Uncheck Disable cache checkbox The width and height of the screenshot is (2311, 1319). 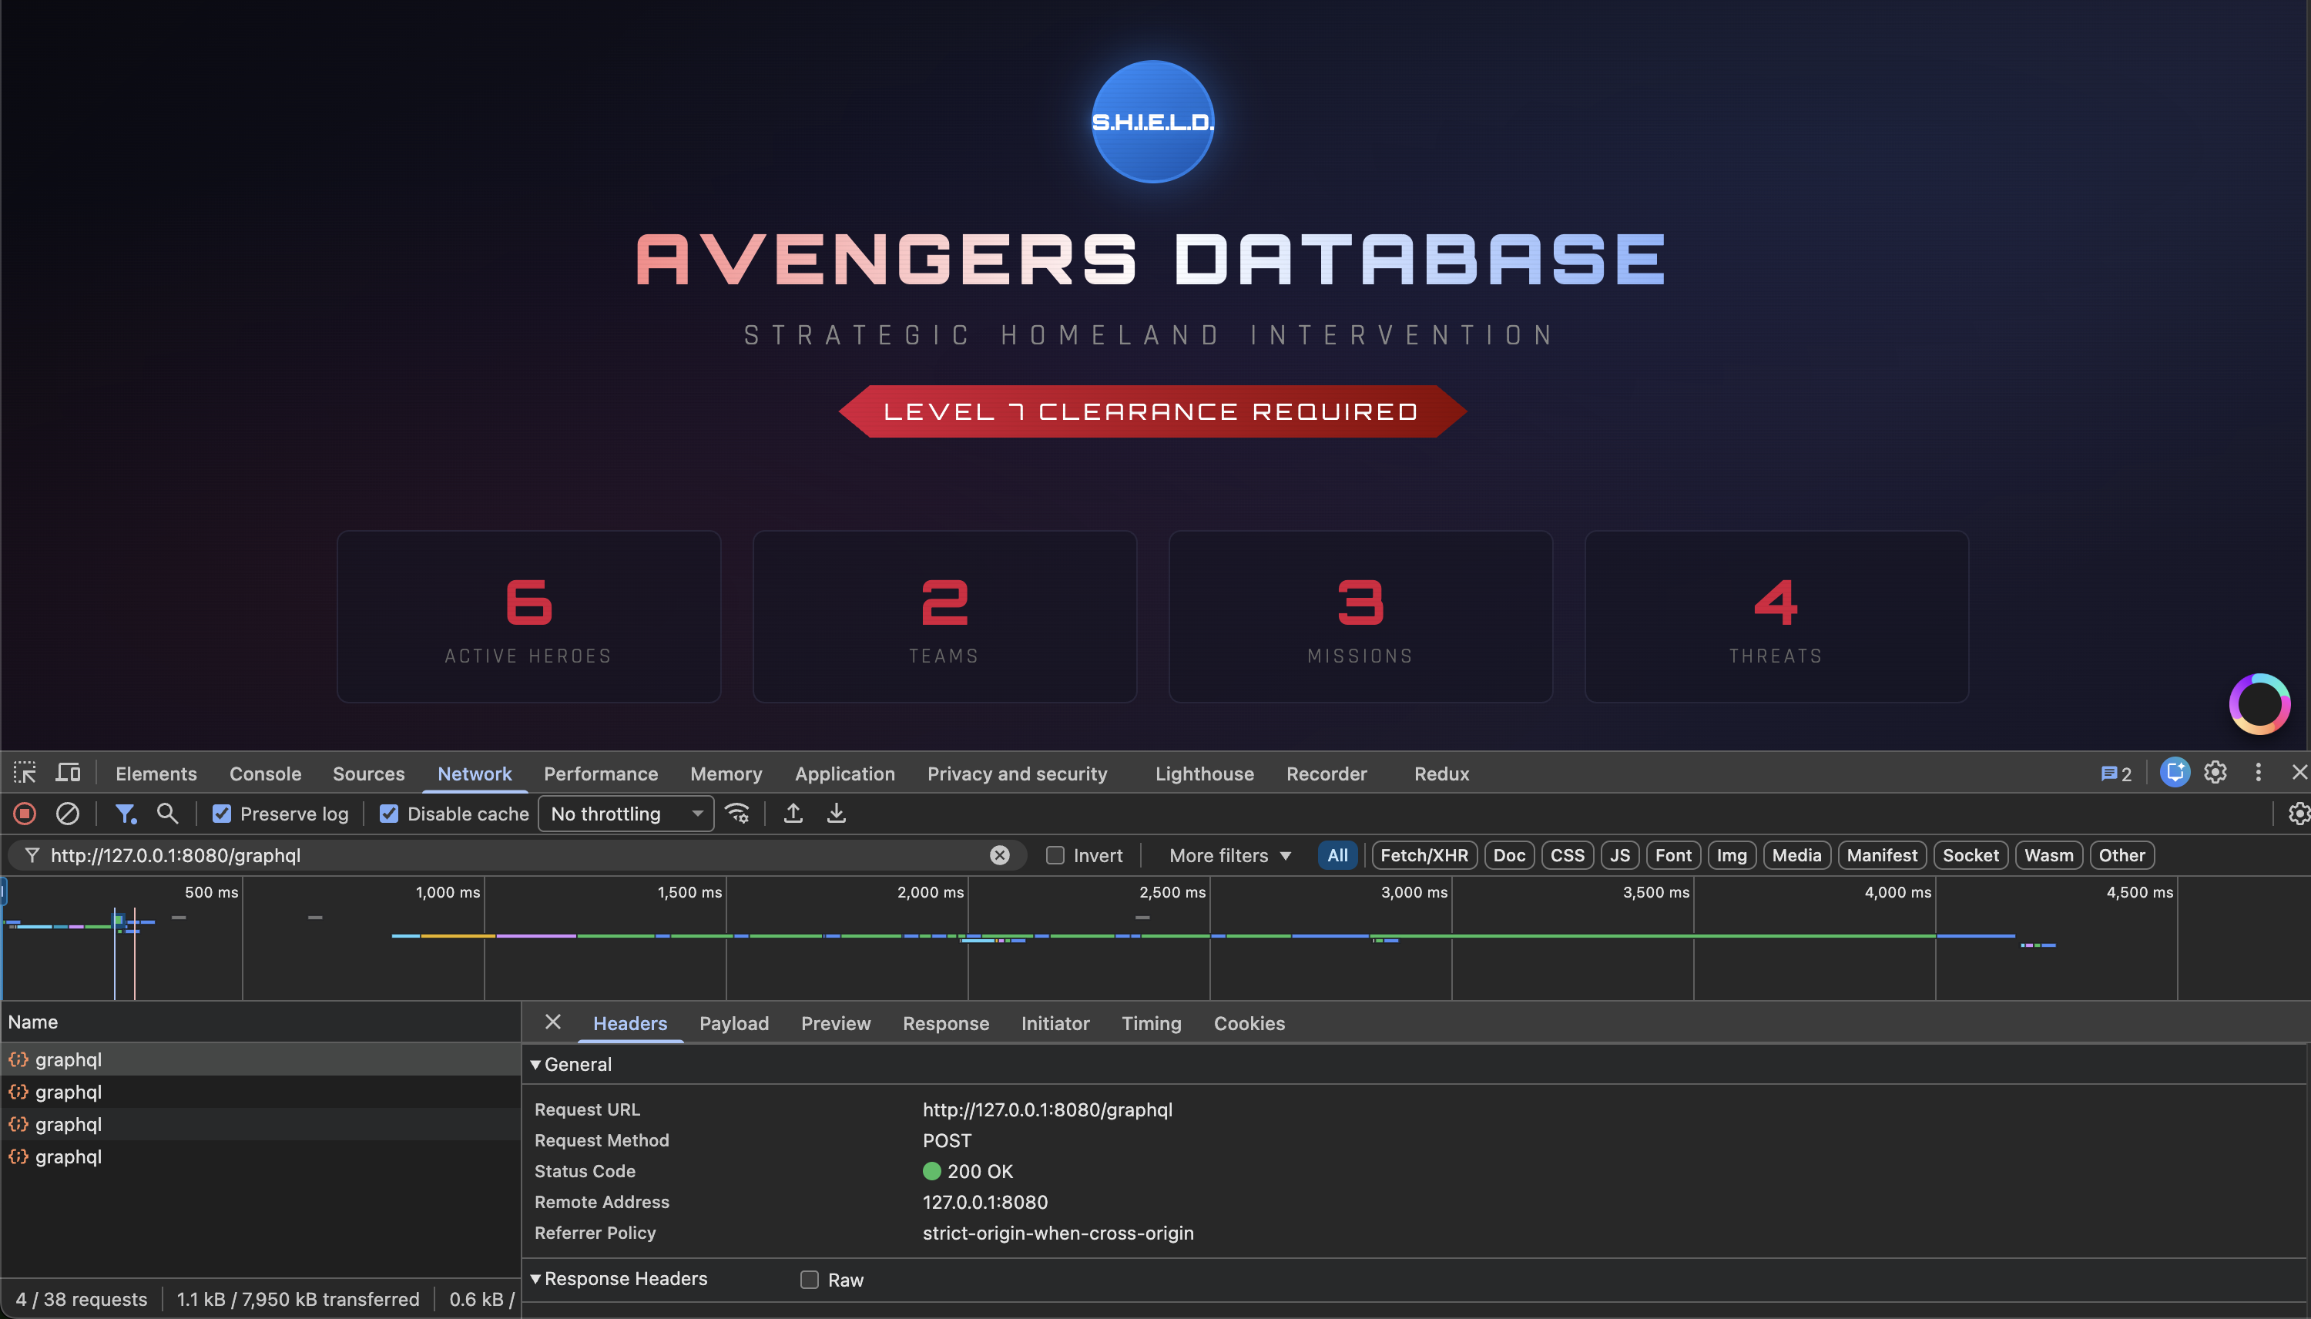(389, 814)
